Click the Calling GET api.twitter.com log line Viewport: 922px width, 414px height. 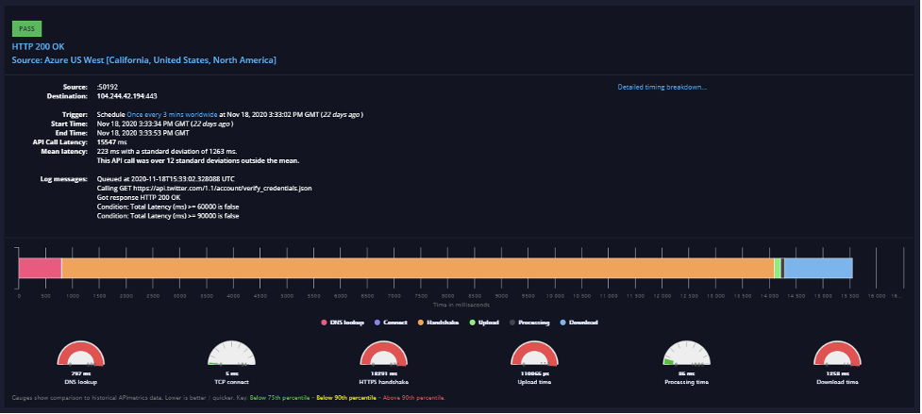click(x=204, y=188)
